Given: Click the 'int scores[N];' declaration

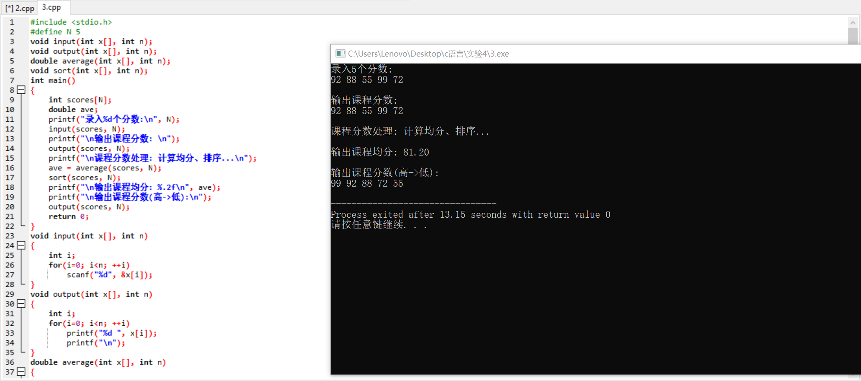Looking at the screenshot, I should click(80, 100).
